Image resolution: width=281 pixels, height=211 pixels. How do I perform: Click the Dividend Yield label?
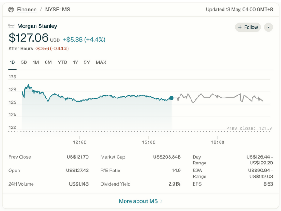115,184
